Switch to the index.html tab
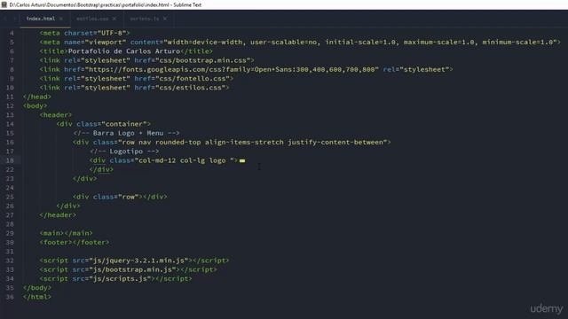The image size is (568, 319). point(41,19)
